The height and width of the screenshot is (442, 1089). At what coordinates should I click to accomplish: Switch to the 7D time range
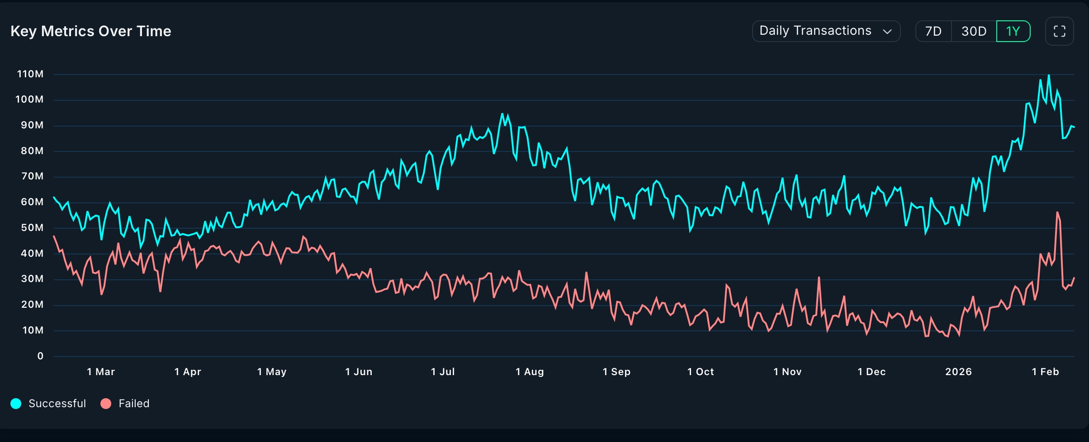[933, 31]
